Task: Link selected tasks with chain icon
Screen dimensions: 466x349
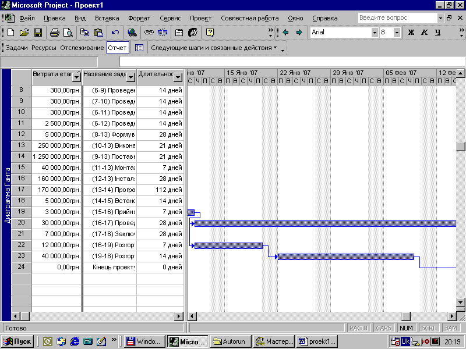Action: coord(149,33)
